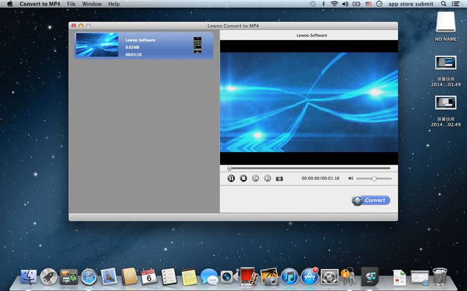Click the Bluetooth menu bar icon
The image size is (467, 291).
(x=323, y=4)
